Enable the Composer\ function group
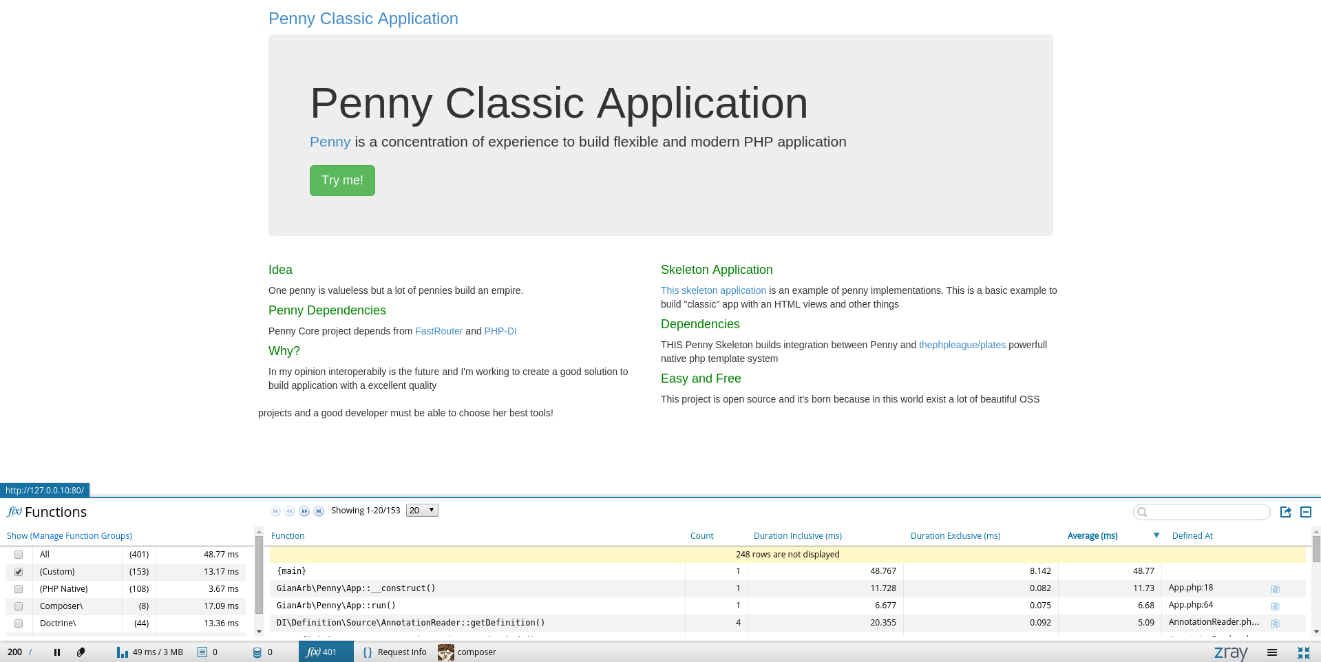Viewport: 1321px width, 662px height. [19, 606]
